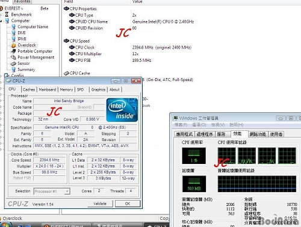The width and height of the screenshot is (301, 227).
Task: Click the chip icon beside CPU FSB
Action: point(72,60)
